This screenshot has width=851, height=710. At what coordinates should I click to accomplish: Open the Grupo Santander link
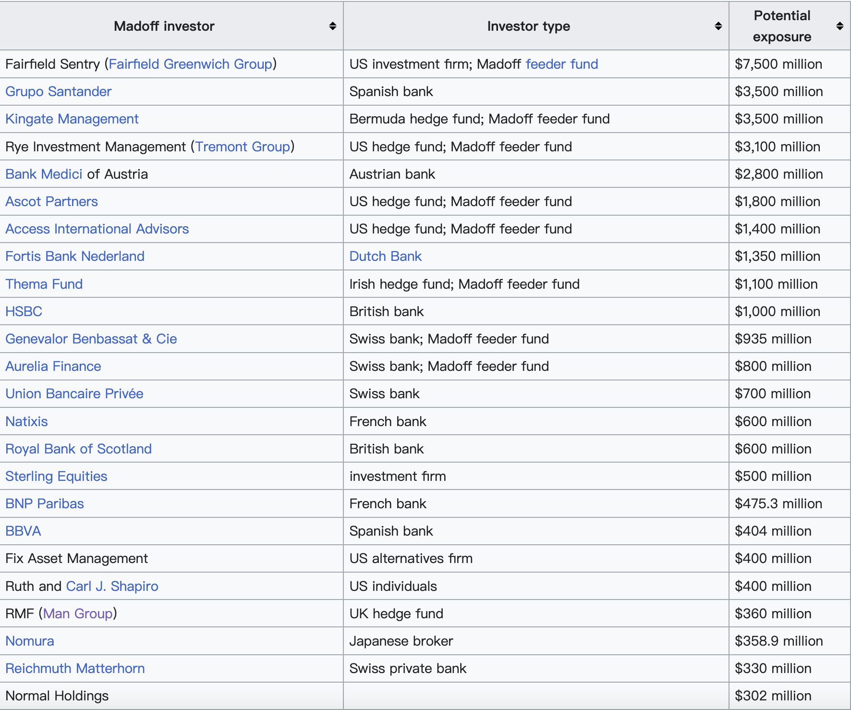[x=59, y=91]
